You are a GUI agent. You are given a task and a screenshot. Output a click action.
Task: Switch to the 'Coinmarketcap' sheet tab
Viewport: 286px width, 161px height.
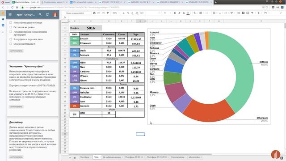pyautogui.click(x=179, y=157)
